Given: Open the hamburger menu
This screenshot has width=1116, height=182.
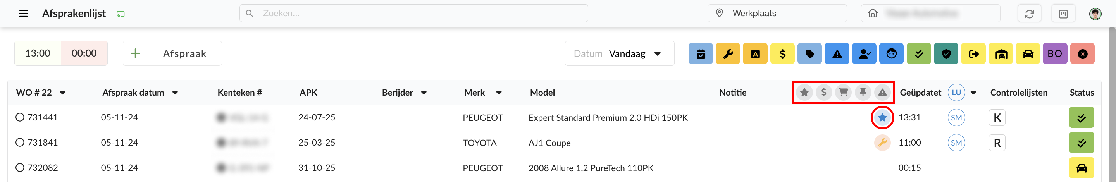Looking at the screenshot, I should pyautogui.click(x=24, y=14).
